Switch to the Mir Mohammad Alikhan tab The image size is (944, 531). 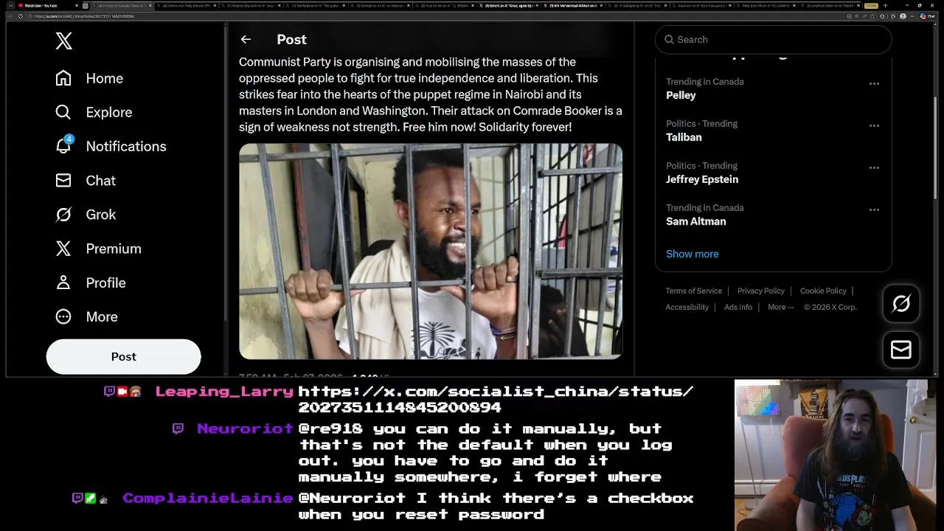(573, 6)
